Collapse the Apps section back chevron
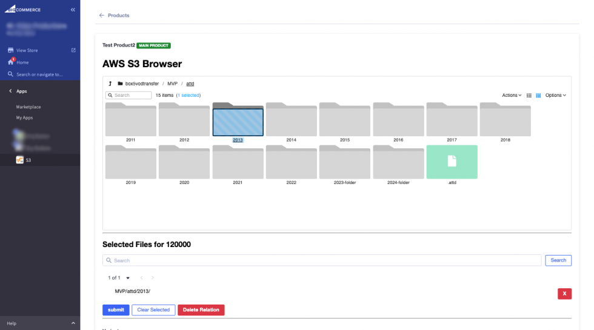This screenshot has height=330, width=594. pyautogui.click(x=10, y=91)
